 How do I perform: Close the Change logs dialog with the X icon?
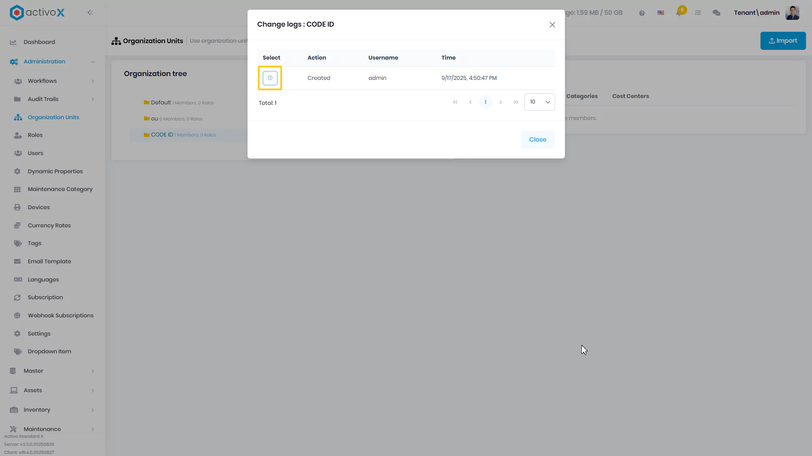[552, 25]
